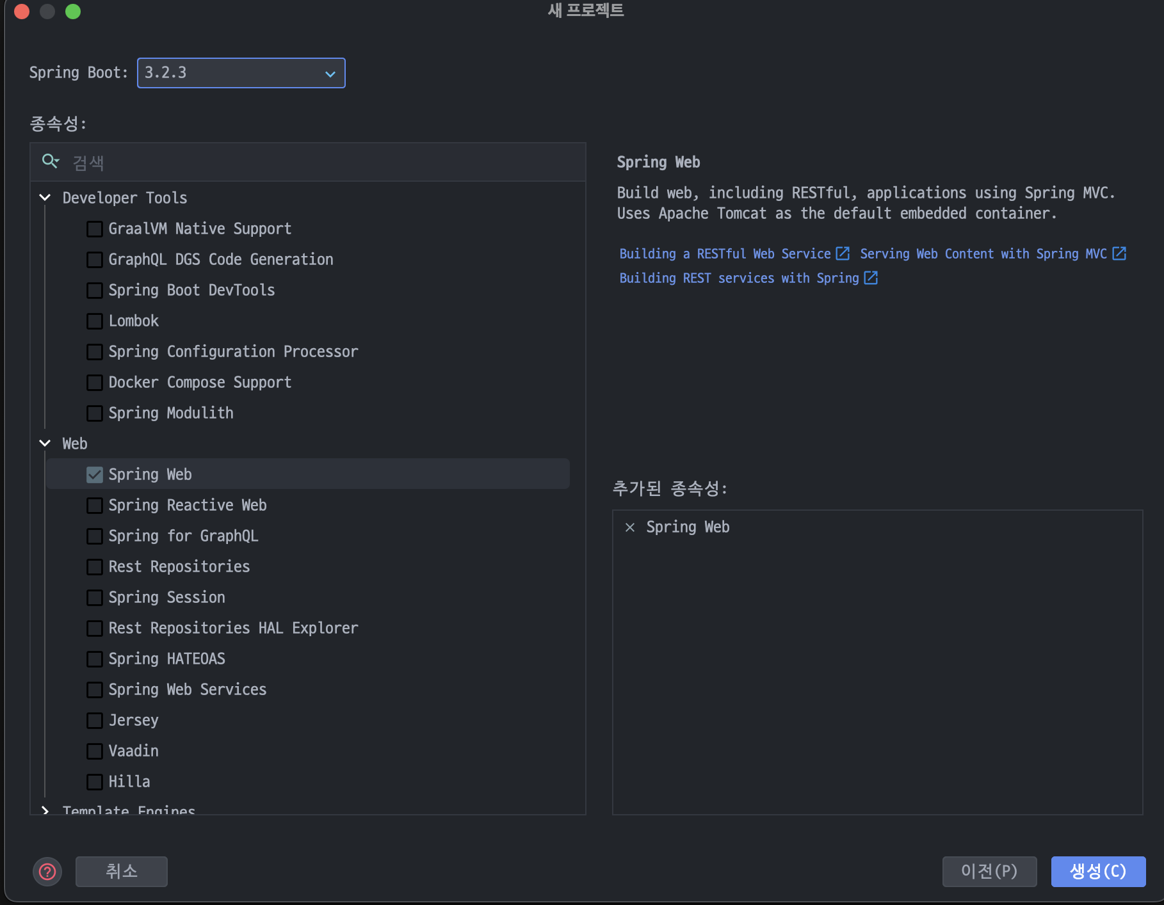
Task: Go back with 이전(P) button
Action: click(989, 872)
